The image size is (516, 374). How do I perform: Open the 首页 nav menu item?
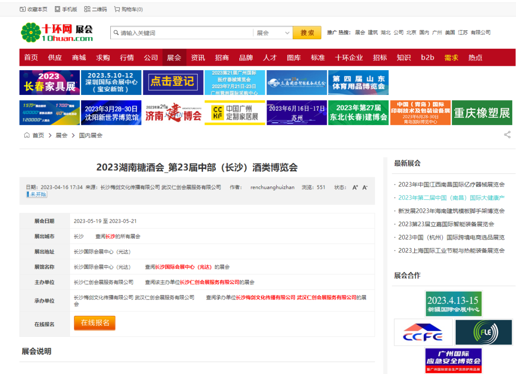(x=31, y=58)
